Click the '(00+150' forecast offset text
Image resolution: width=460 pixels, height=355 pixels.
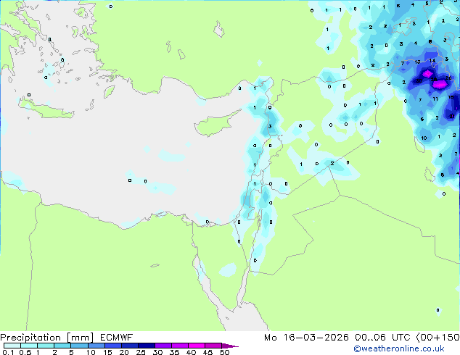pyautogui.click(x=438, y=338)
